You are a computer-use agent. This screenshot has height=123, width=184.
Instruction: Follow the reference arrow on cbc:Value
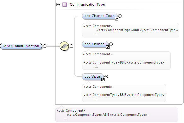[x=103, y=79]
